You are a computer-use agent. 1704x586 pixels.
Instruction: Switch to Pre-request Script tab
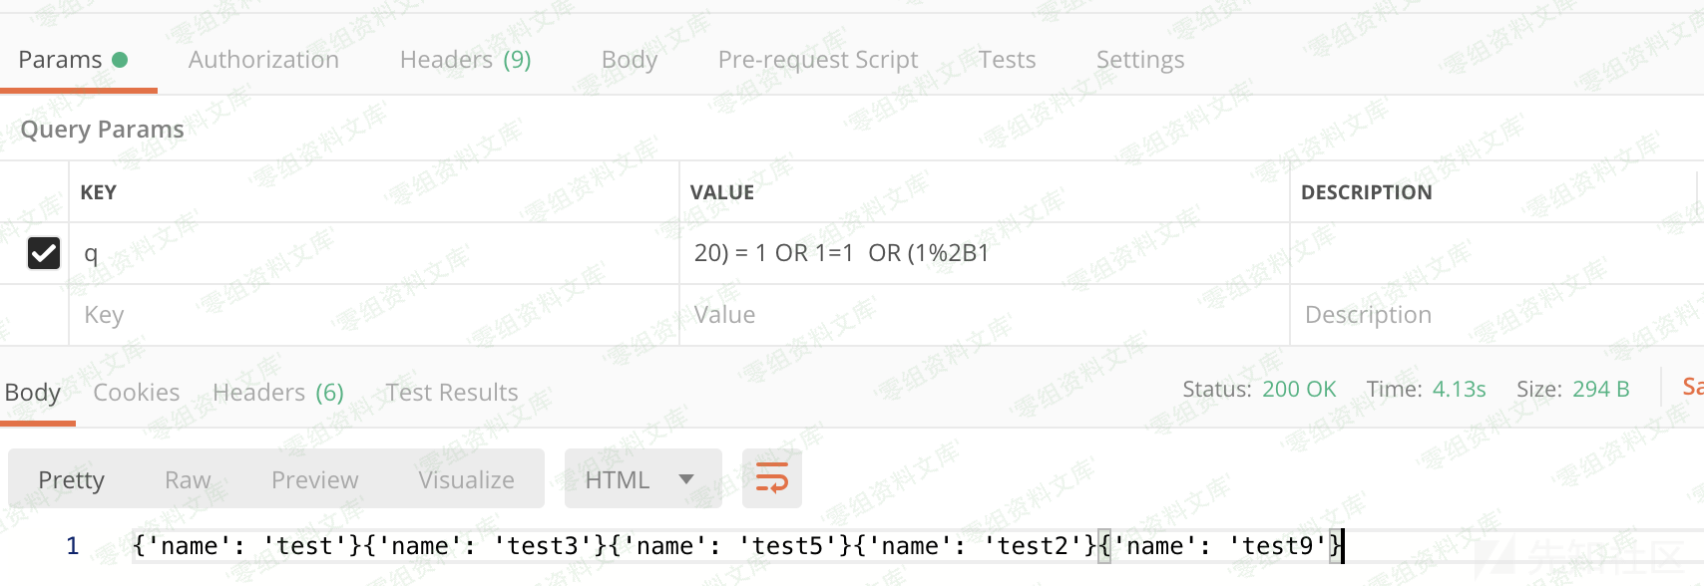point(817,60)
